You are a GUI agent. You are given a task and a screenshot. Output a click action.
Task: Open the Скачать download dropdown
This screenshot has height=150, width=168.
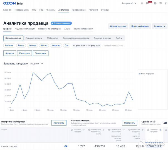point(159,26)
